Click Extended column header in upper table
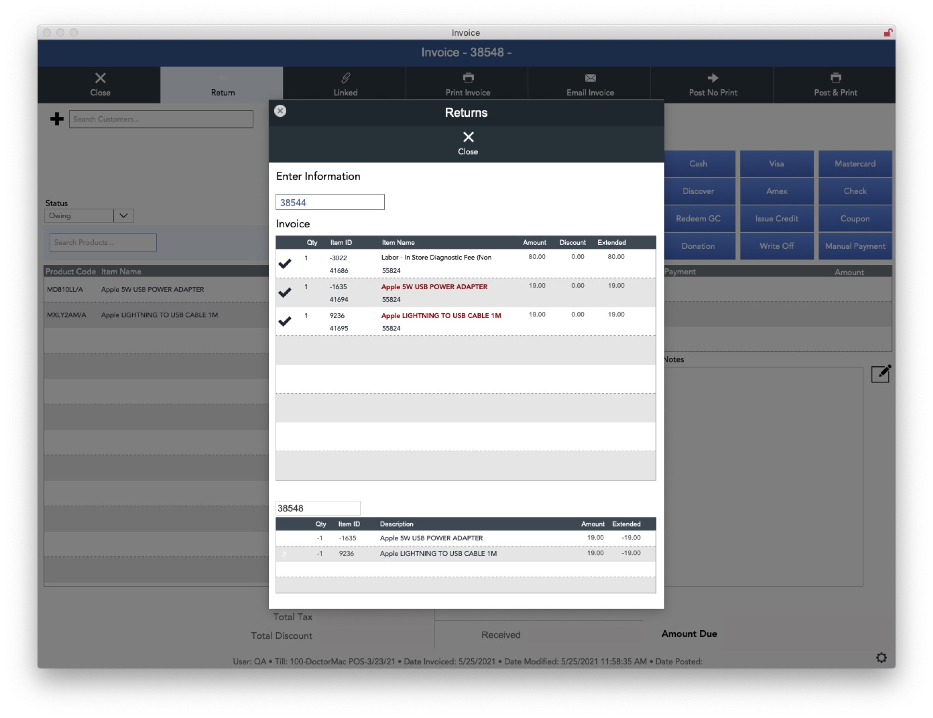This screenshot has width=933, height=718. [611, 243]
